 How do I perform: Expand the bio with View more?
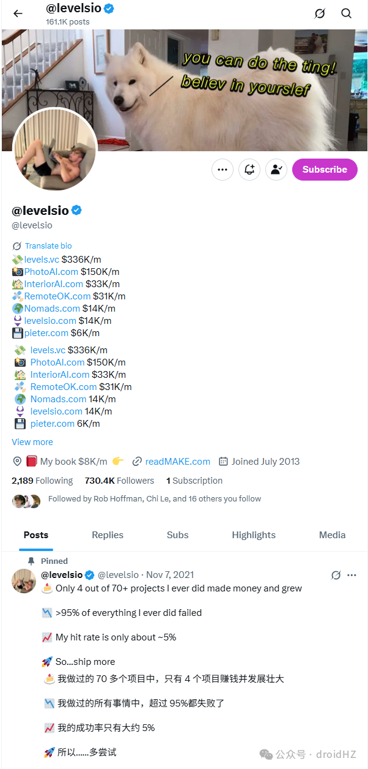[32, 442]
